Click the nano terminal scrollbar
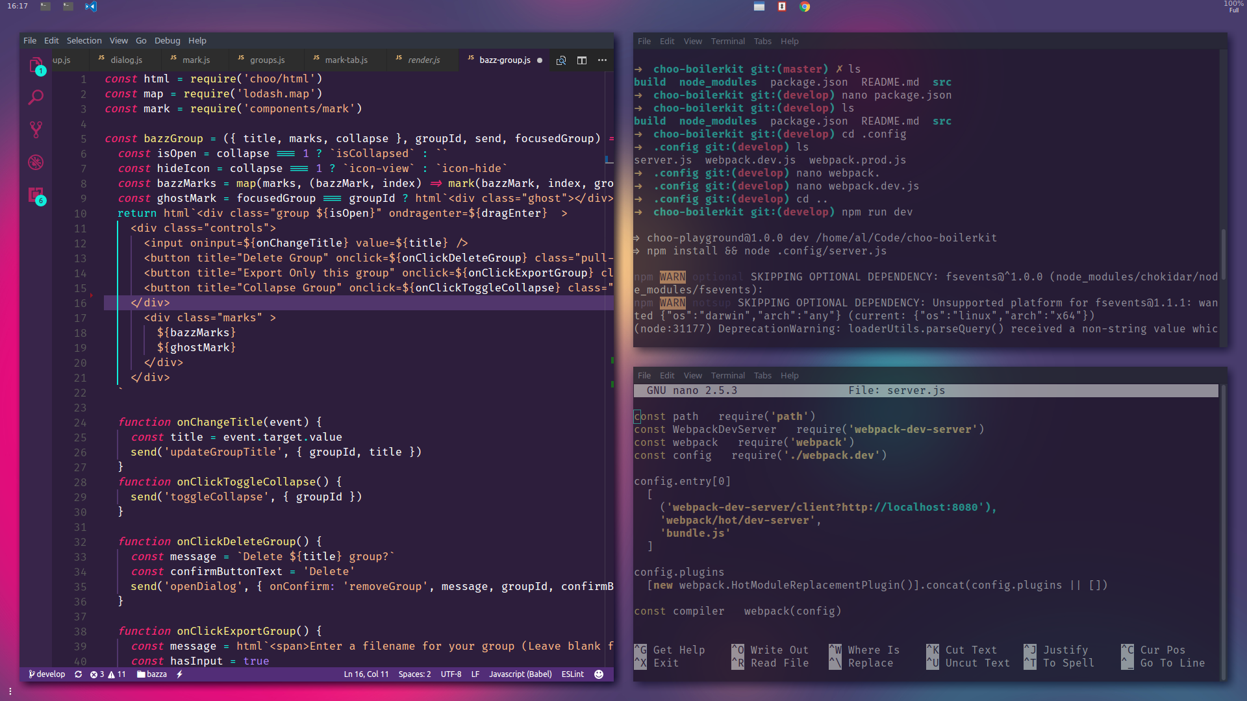This screenshot has width=1247, height=701. [1224, 532]
